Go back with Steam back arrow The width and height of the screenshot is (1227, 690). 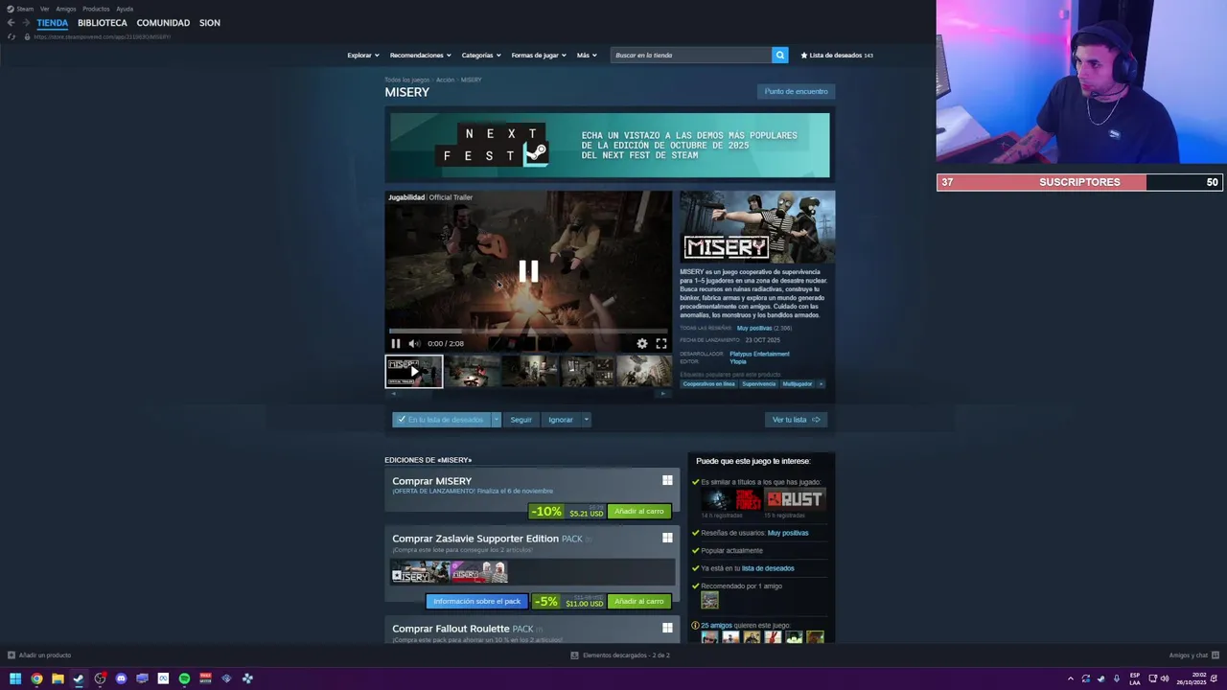click(x=11, y=22)
